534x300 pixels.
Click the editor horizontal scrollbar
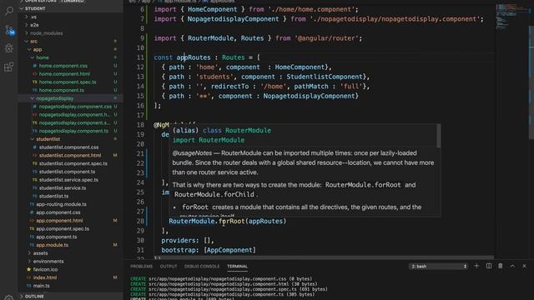pos(308,257)
